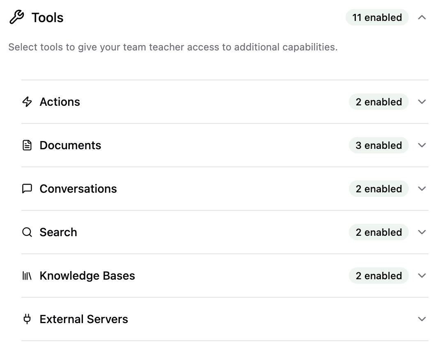The width and height of the screenshot is (440, 351).
Task: Expand the Knowledge Bases dropdown arrow
Action: (422, 276)
